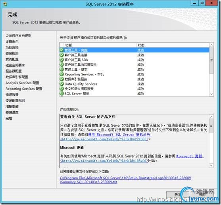Select the 管理工具 - 基本 row

[x=135, y=70]
